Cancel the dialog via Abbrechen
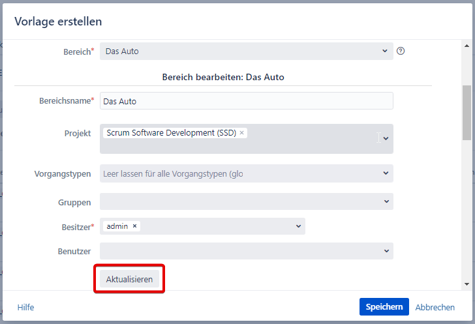The image size is (475, 324). (x=435, y=307)
